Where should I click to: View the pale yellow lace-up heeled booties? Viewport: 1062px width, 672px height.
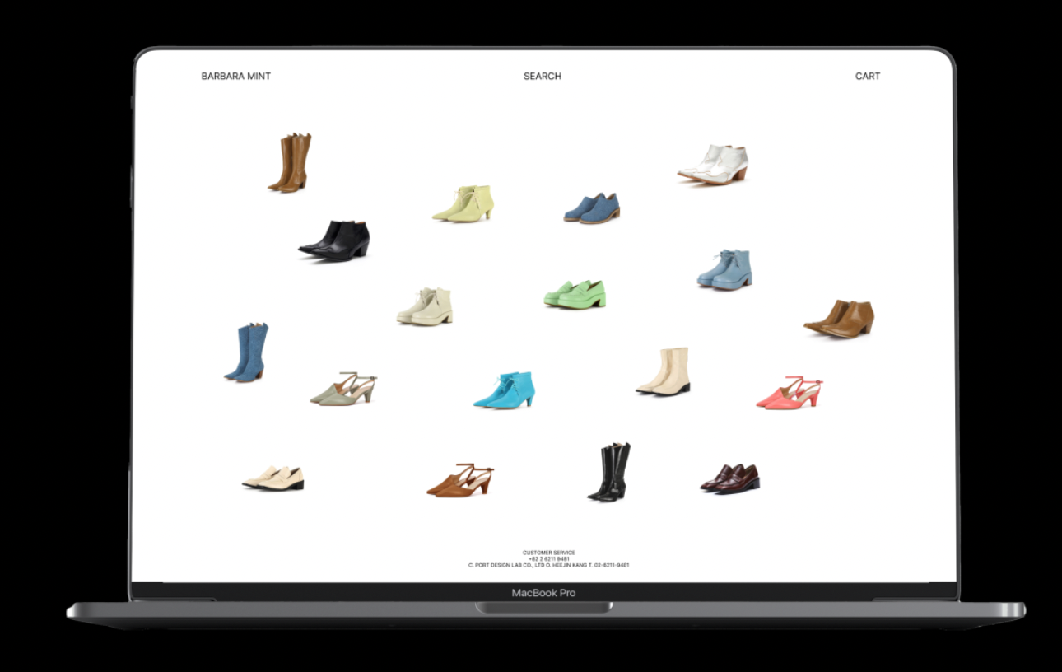click(463, 203)
